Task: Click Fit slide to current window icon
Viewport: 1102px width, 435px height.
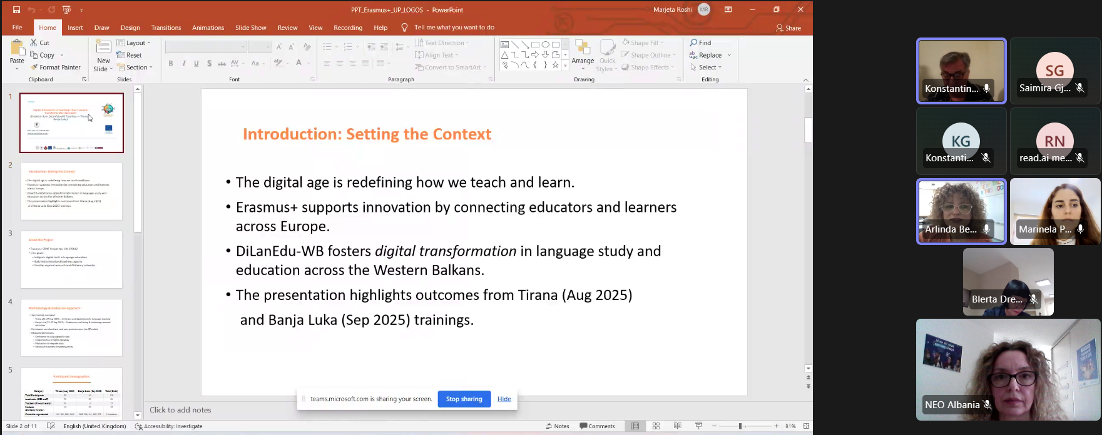Action: coord(806,426)
